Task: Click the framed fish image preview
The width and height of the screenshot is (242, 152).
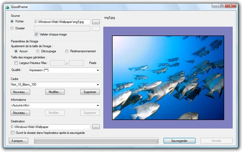Action: pos(168,78)
